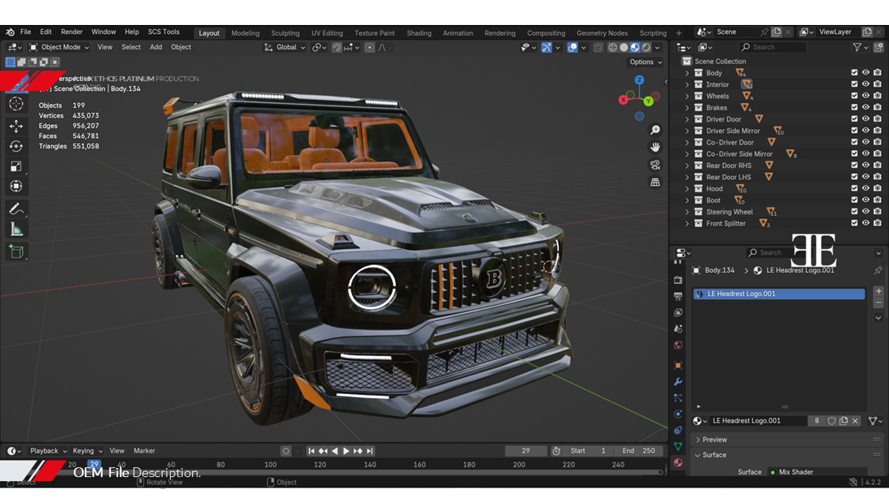Expand the Driver Side Mirror collection
This screenshot has height=500, width=889.
tap(688, 131)
